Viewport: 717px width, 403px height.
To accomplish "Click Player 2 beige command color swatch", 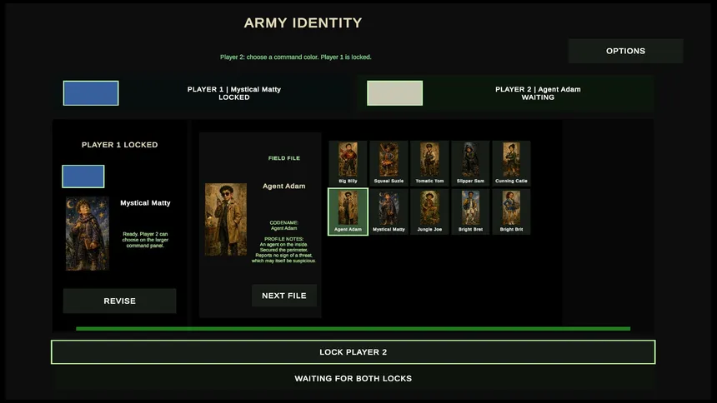I will [x=394, y=93].
